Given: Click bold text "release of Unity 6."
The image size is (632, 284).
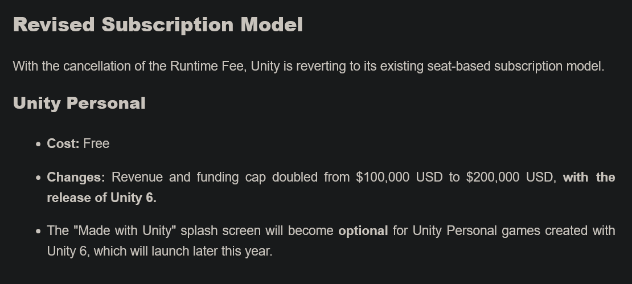Looking at the screenshot, I should click(x=101, y=198).
